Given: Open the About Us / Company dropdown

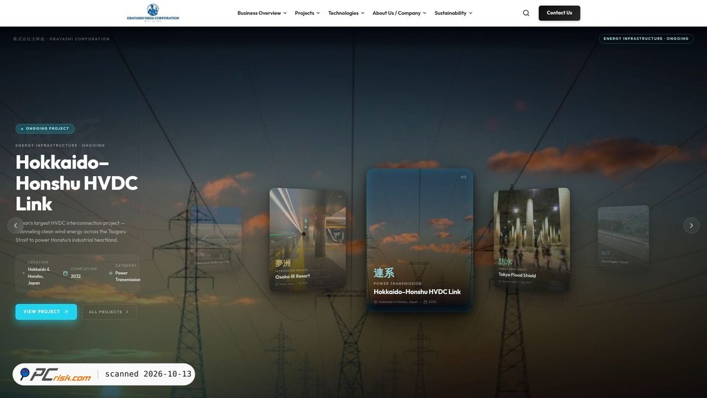Looking at the screenshot, I should (x=400, y=13).
